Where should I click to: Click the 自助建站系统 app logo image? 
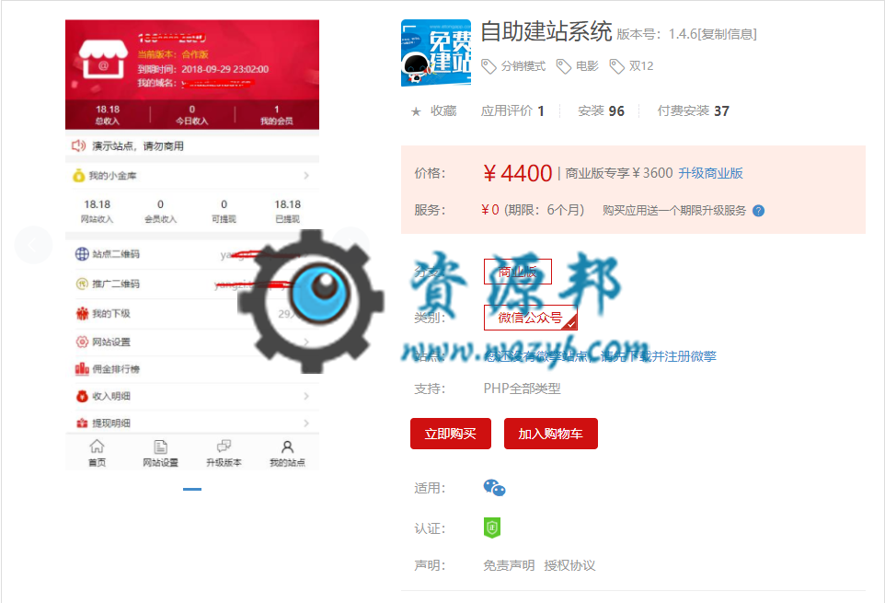point(436,53)
